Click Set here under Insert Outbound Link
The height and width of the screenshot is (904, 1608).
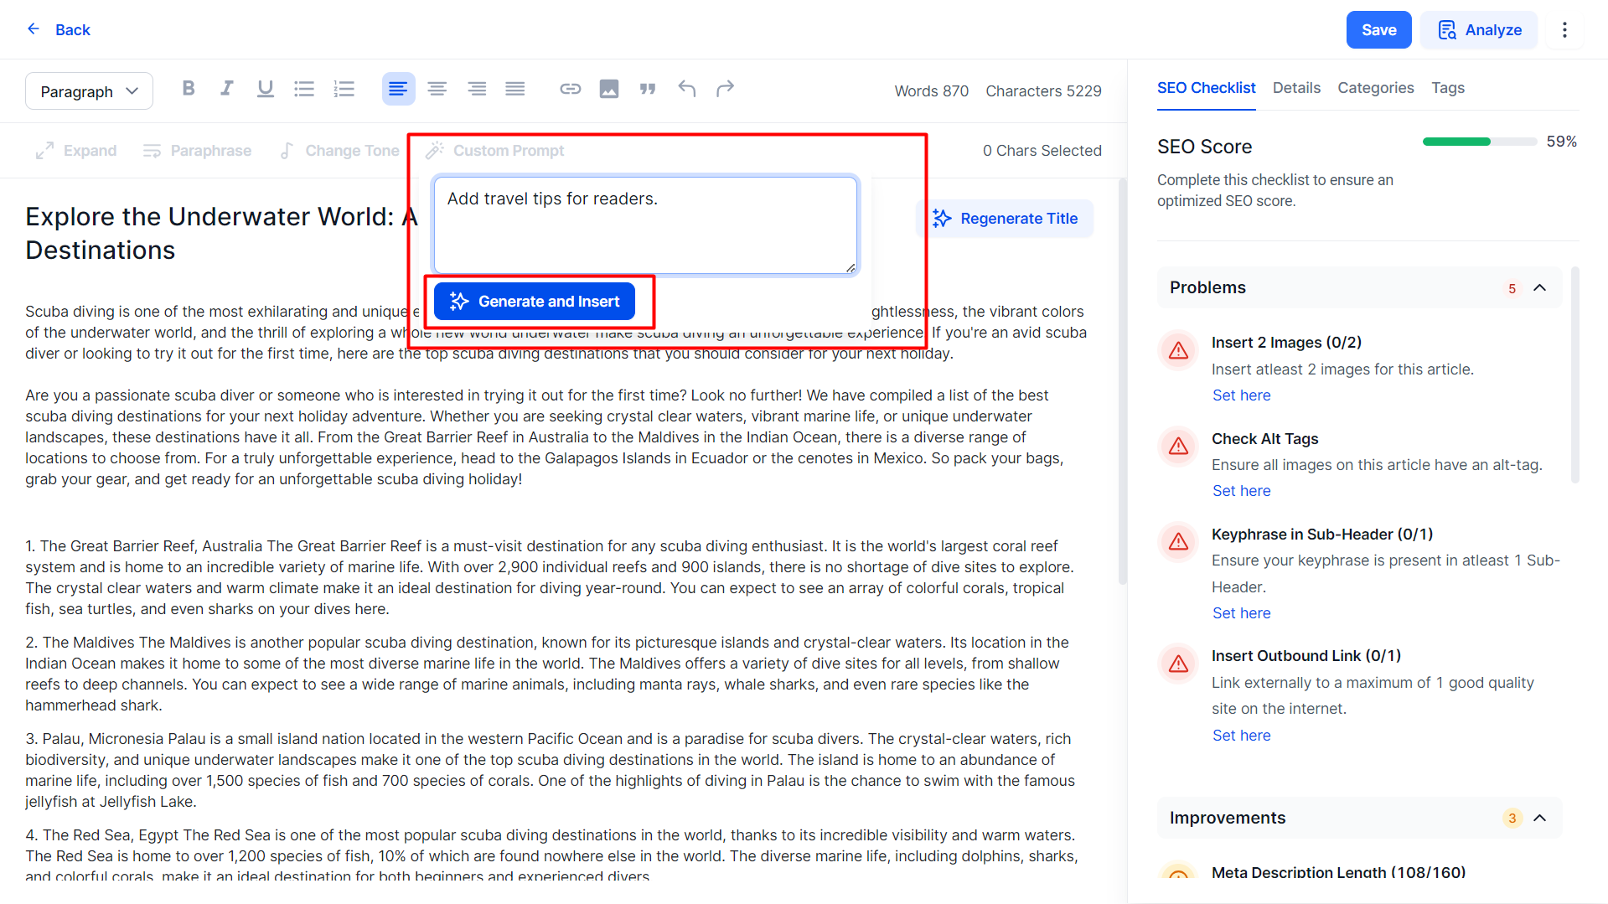pyautogui.click(x=1241, y=736)
